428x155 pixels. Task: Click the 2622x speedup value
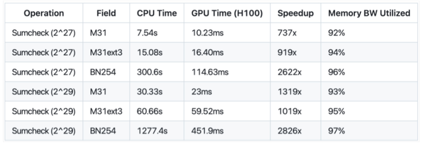pos(289,72)
